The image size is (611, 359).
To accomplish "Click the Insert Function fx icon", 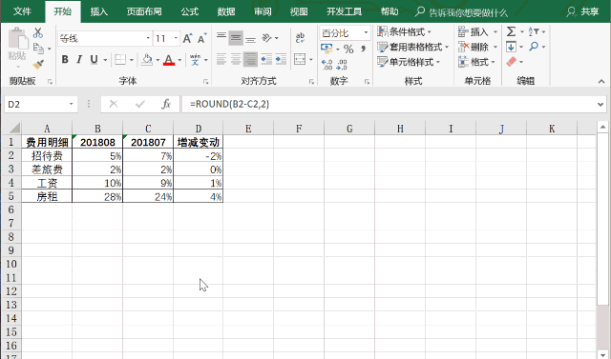I will point(166,104).
